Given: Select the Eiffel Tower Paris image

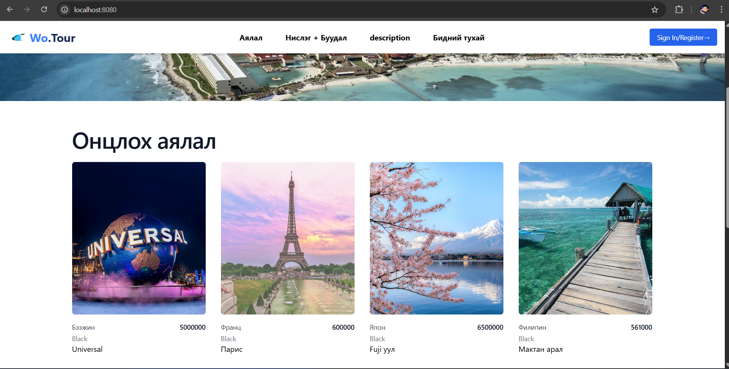Looking at the screenshot, I should coord(288,238).
